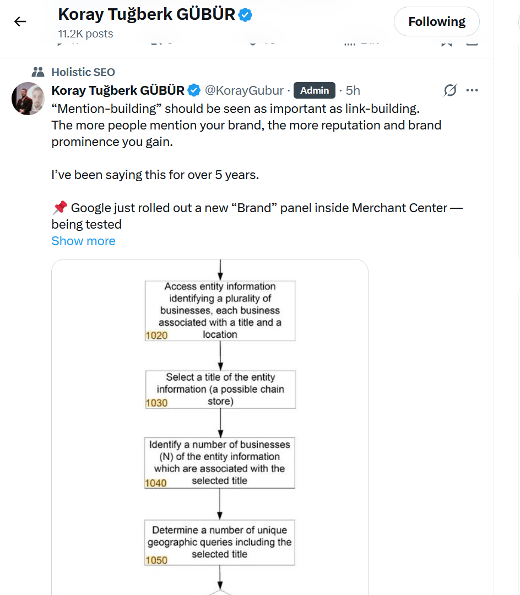The height and width of the screenshot is (595, 520).
Task: Click the Admin badge
Action: click(x=315, y=90)
